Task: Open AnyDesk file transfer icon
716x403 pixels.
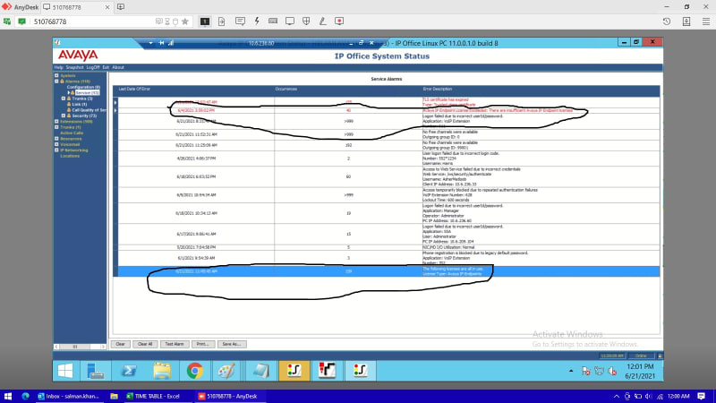Action: 221,21
